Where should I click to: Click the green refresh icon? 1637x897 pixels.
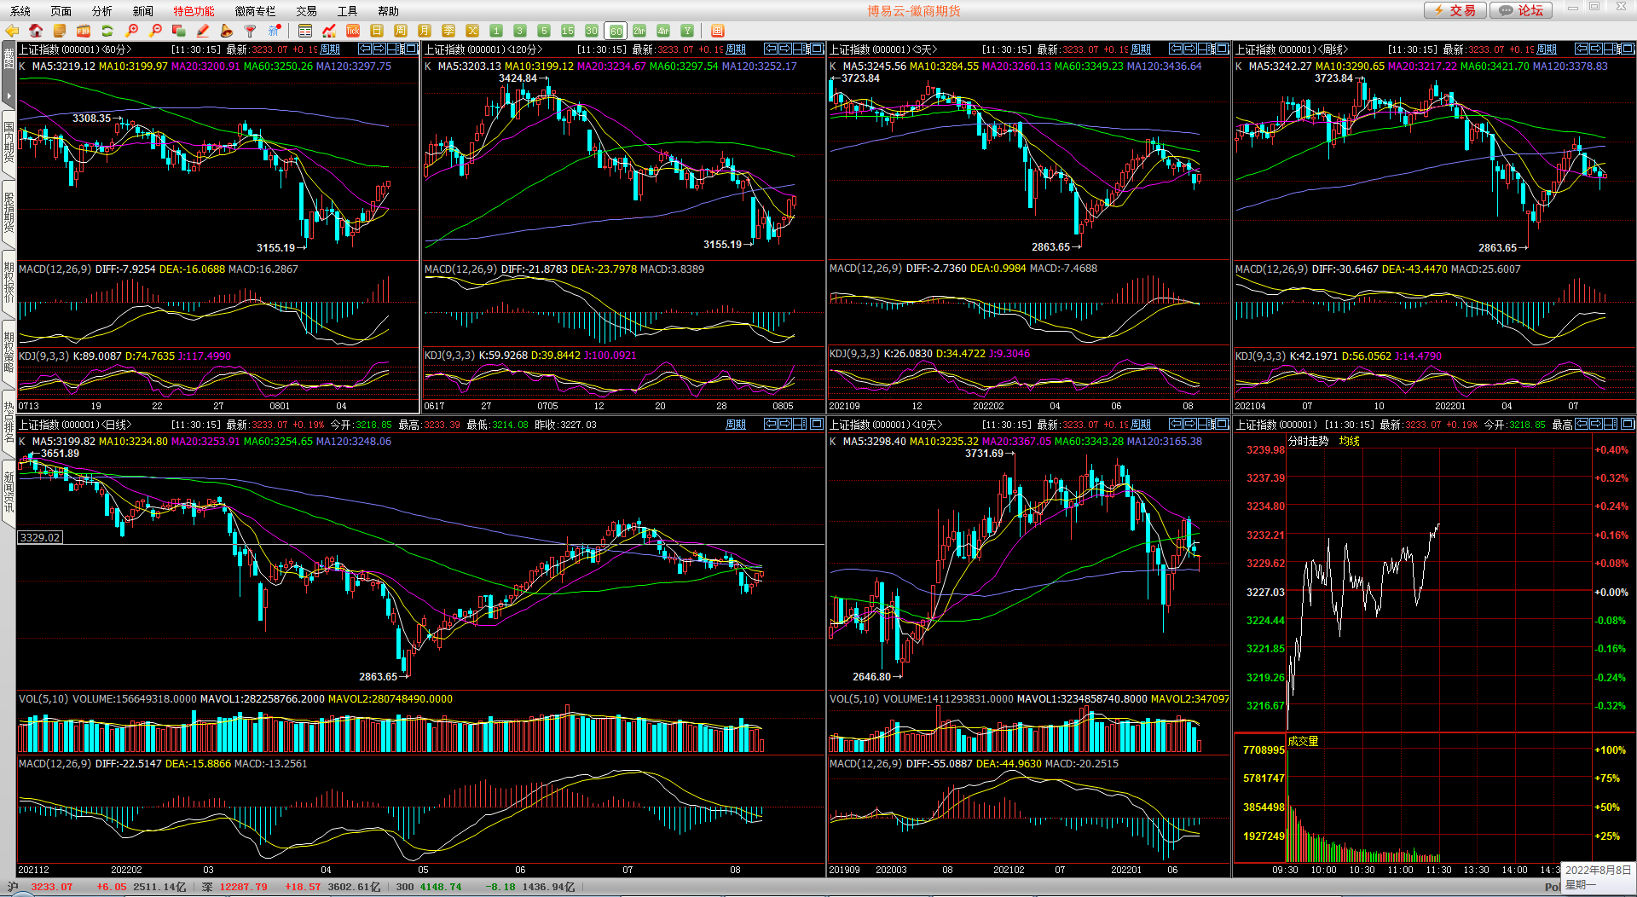coord(107,31)
